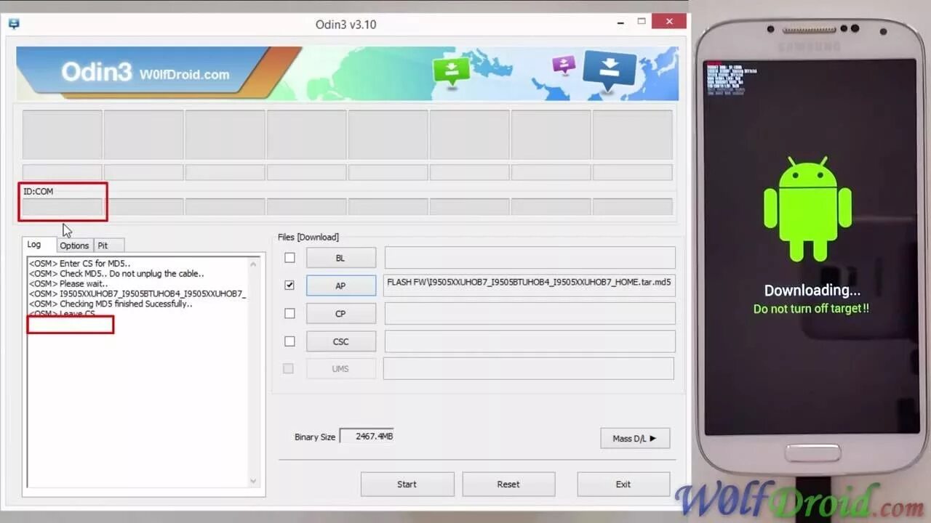Image resolution: width=931 pixels, height=523 pixels.
Task: Click the Reset button
Action: [508, 484]
